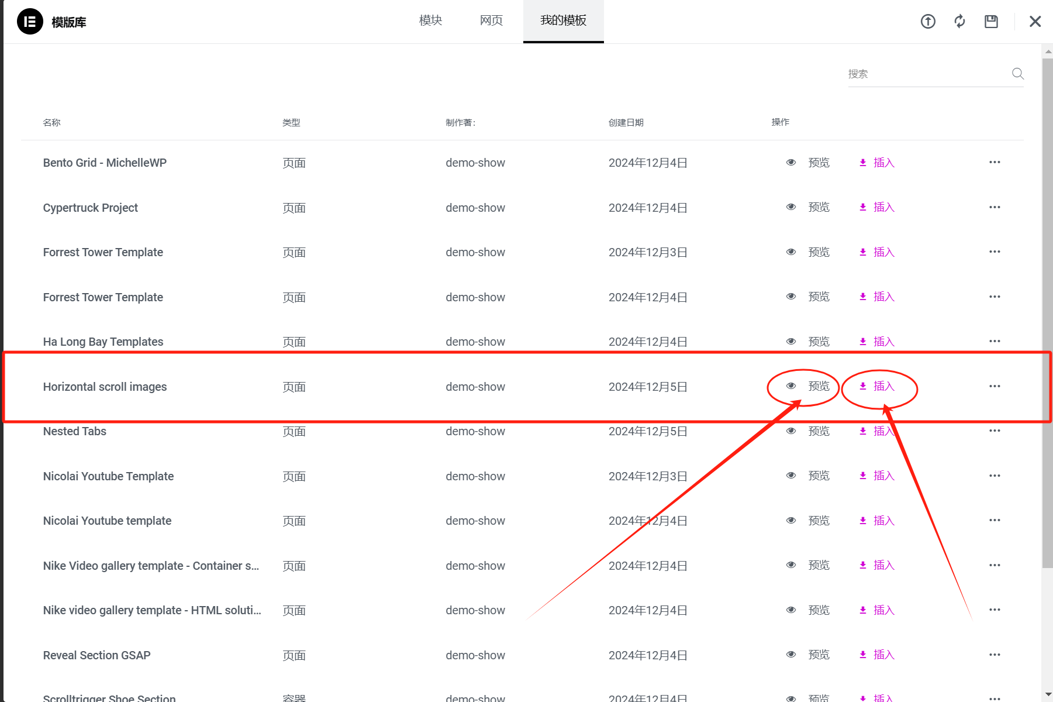This screenshot has height=702, width=1053.
Task: Click 插入 for Horizontal scroll images
Action: point(883,386)
